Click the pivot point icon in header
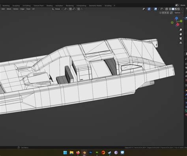187x156 pixels. click(x=65, y=9)
